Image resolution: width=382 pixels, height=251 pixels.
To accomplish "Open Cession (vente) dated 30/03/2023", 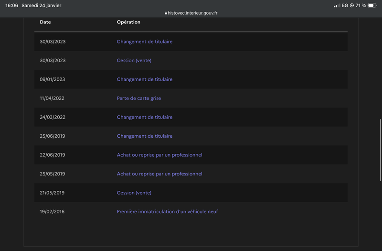I will click(x=134, y=61).
